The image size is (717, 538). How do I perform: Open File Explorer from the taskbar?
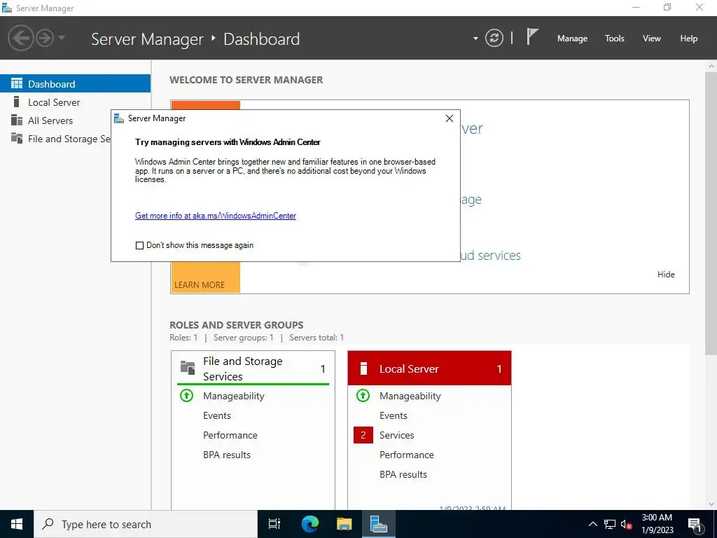coord(344,524)
